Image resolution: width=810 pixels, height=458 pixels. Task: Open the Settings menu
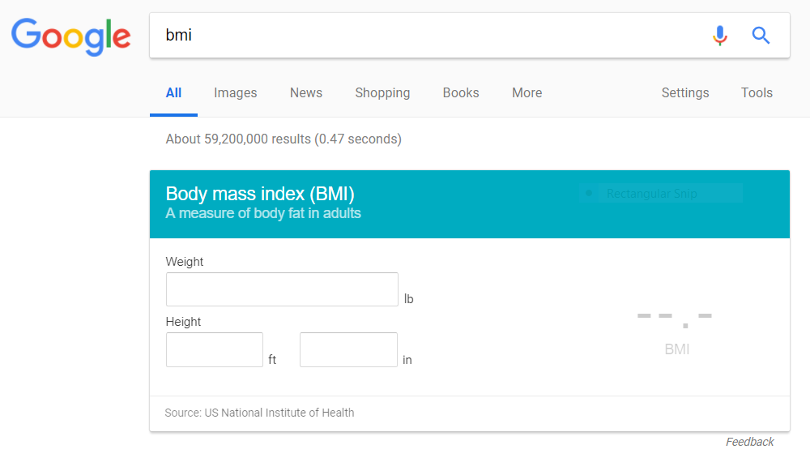click(685, 93)
